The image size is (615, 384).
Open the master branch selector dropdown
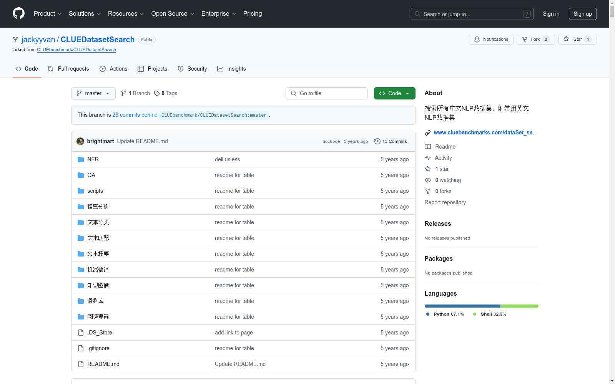click(93, 93)
